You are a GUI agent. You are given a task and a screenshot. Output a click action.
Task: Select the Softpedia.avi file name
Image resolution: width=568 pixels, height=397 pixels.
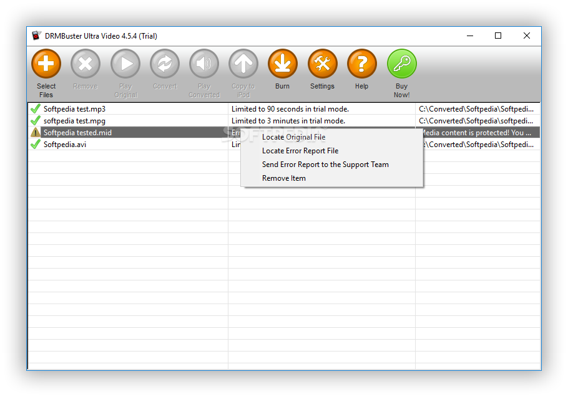(x=65, y=145)
